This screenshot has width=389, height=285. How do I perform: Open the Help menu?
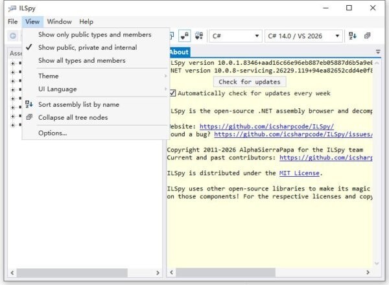86,22
